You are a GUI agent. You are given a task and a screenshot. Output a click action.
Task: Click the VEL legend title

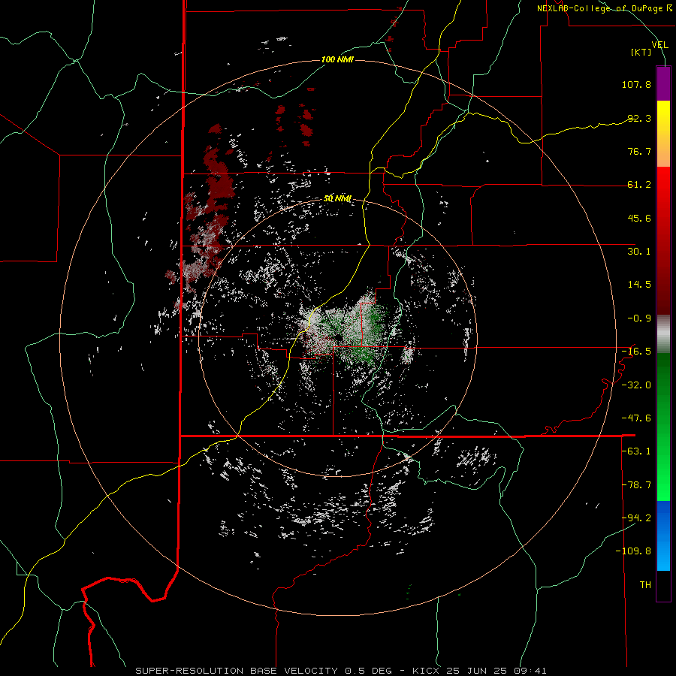point(659,44)
